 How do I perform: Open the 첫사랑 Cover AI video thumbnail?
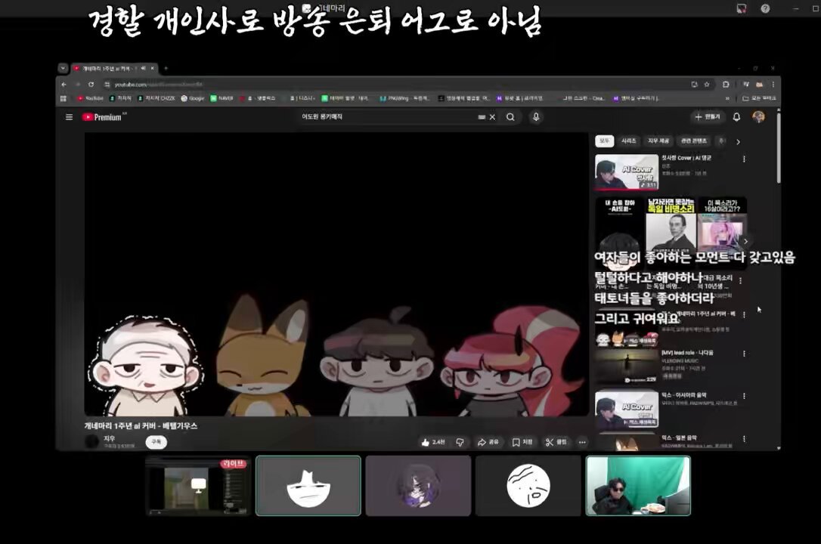[x=627, y=172]
